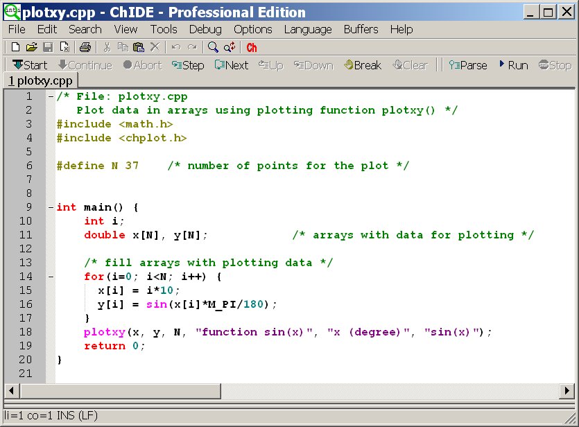Undo the last edit
Image resolution: width=579 pixels, height=427 pixels.
pyautogui.click(x=176, y=47)
